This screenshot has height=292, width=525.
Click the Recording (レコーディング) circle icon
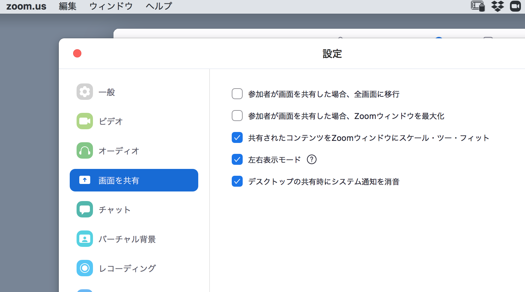85,268
